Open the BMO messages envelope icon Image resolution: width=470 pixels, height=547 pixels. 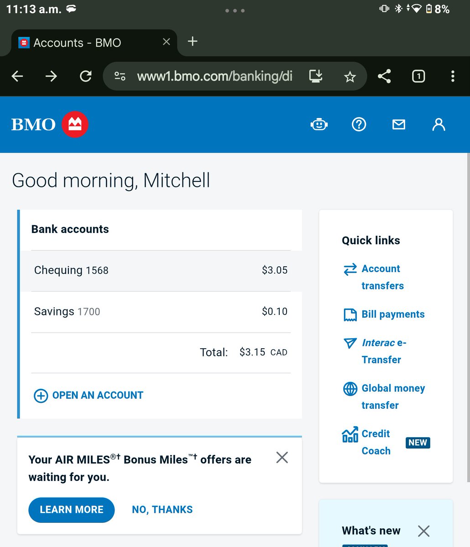(x=399, y=124)
